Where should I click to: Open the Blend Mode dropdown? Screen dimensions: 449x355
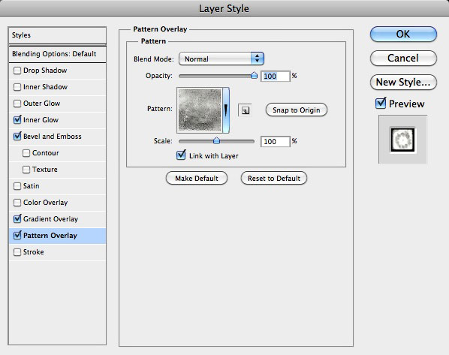[221, 59]
